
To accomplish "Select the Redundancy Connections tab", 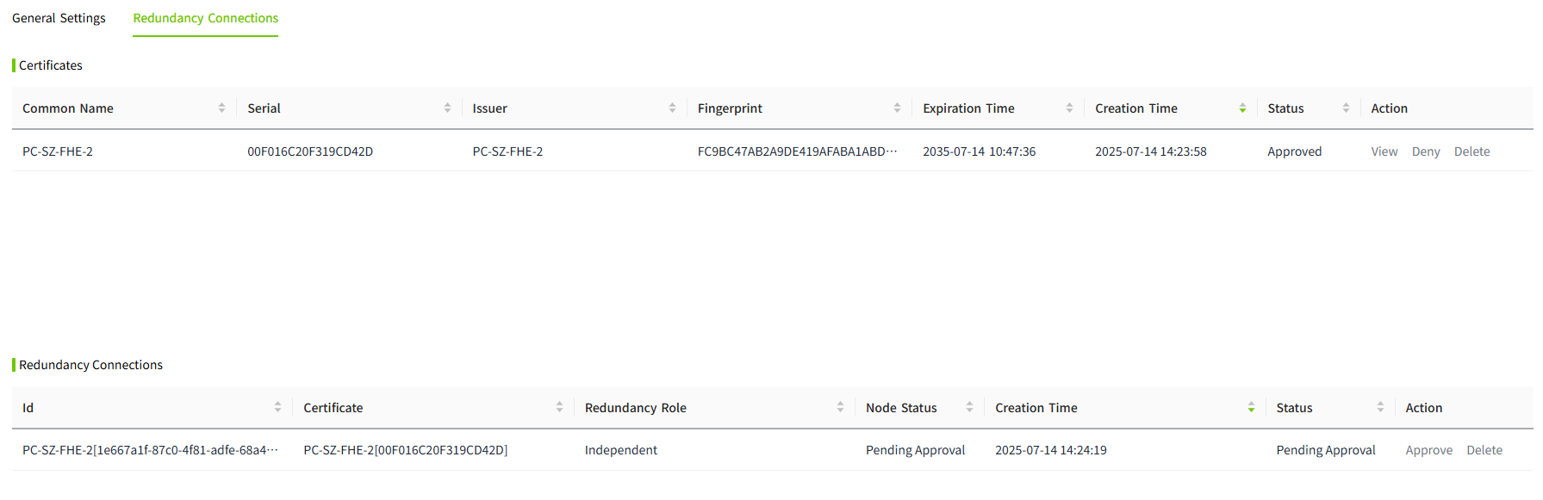I will (205, 18).
